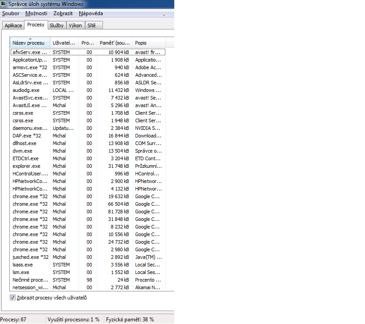Select chrome.exe using 10 556 kB

[x=88, y=234]
